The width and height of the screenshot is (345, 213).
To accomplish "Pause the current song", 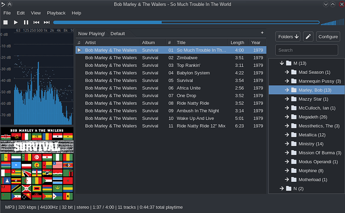I will click(26, 22).
